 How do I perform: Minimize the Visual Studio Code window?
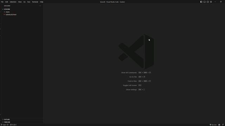coord(215,2)
